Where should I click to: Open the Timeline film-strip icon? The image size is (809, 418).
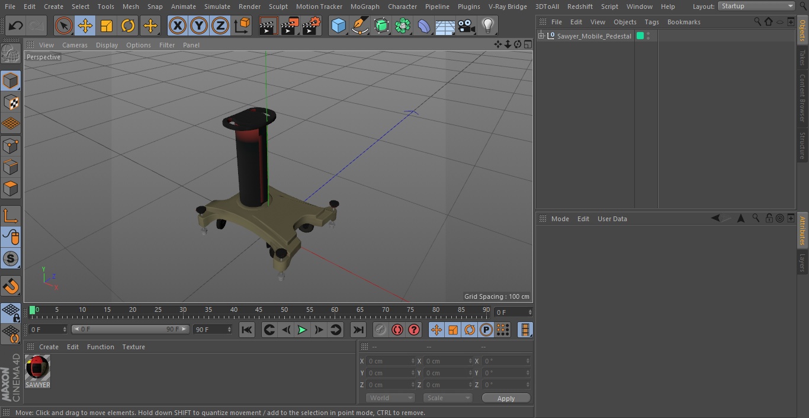click(x=525, y=330)
